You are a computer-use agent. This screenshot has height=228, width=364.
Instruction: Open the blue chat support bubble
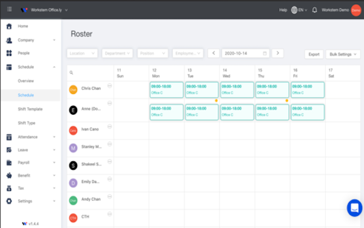(354, 208)
